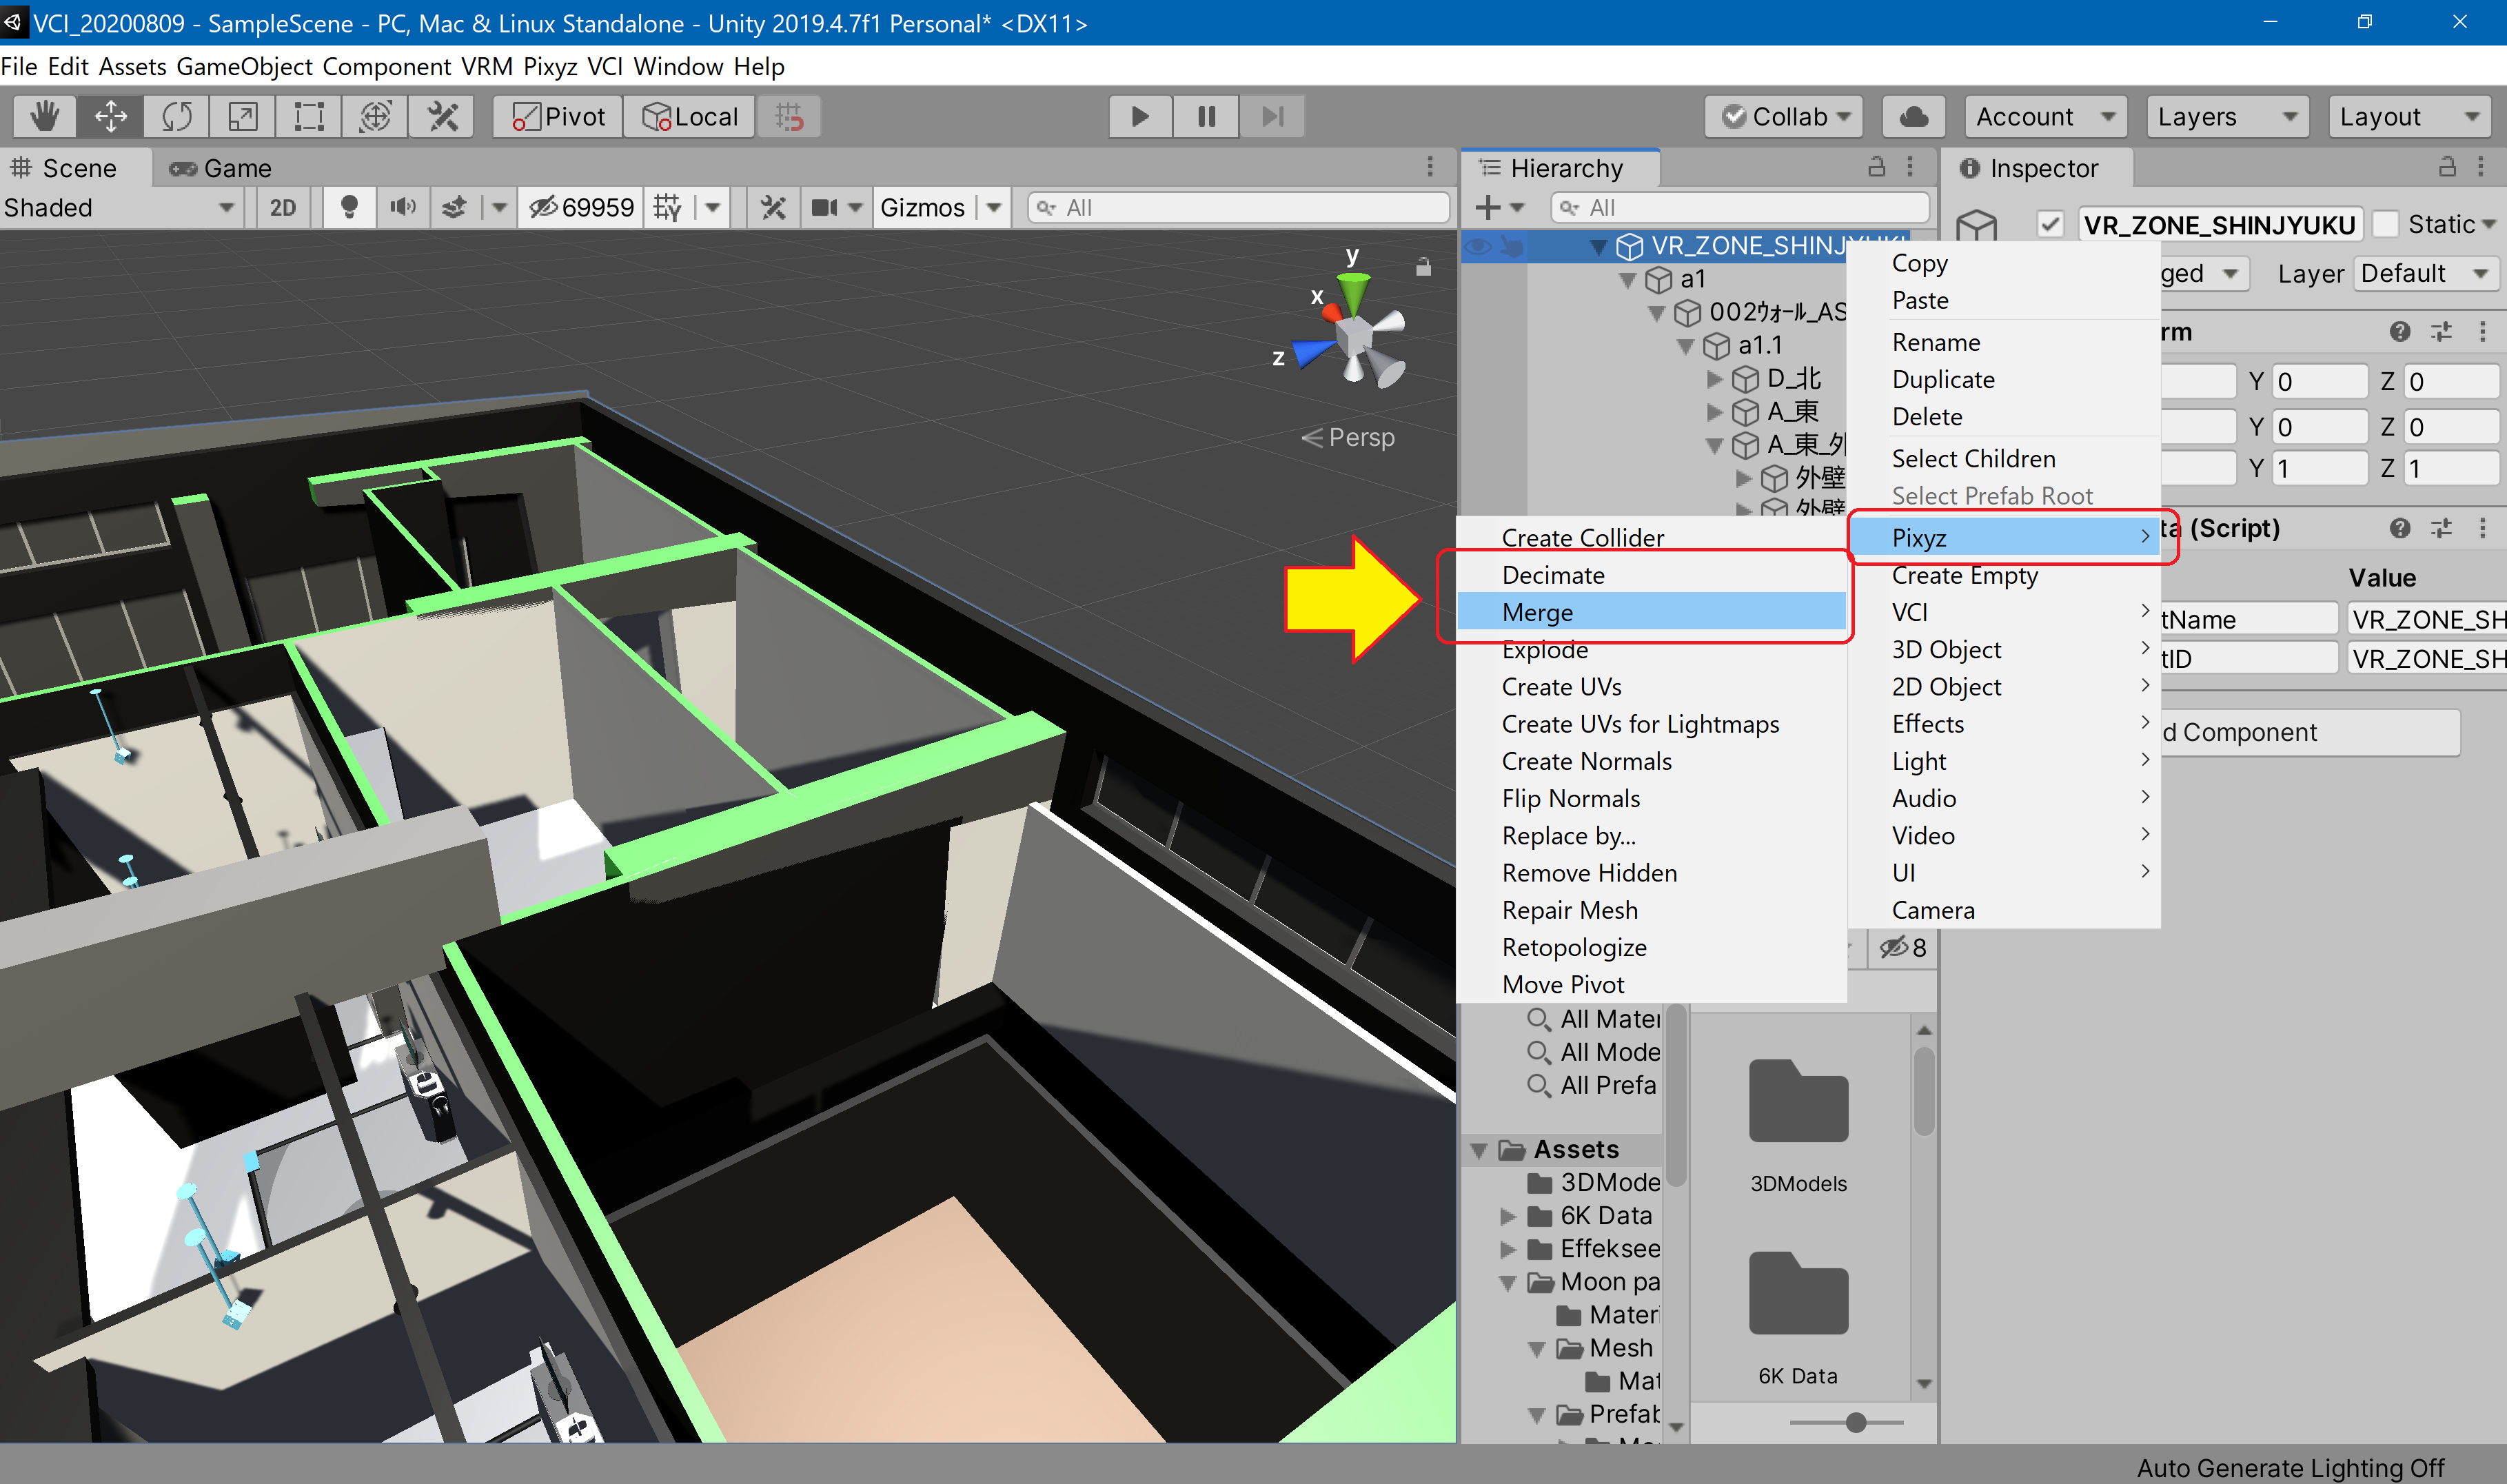
Task: Select Create Collider menu entry
Action: click(1651, 538)
